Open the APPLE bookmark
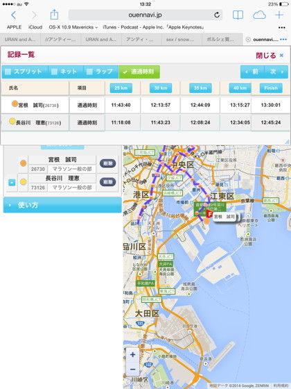The width and height of the screenshot is (291, 389). pyautogui.click(x=14, y=27)
